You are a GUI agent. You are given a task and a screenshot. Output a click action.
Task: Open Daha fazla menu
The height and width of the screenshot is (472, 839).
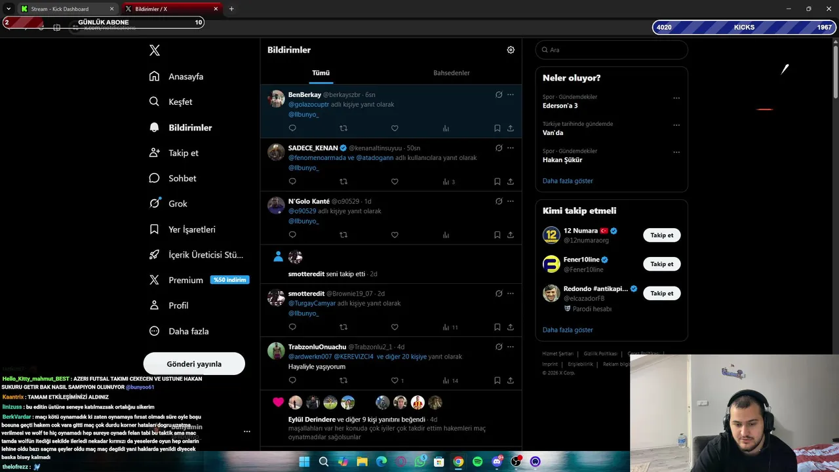pos(179,331)
